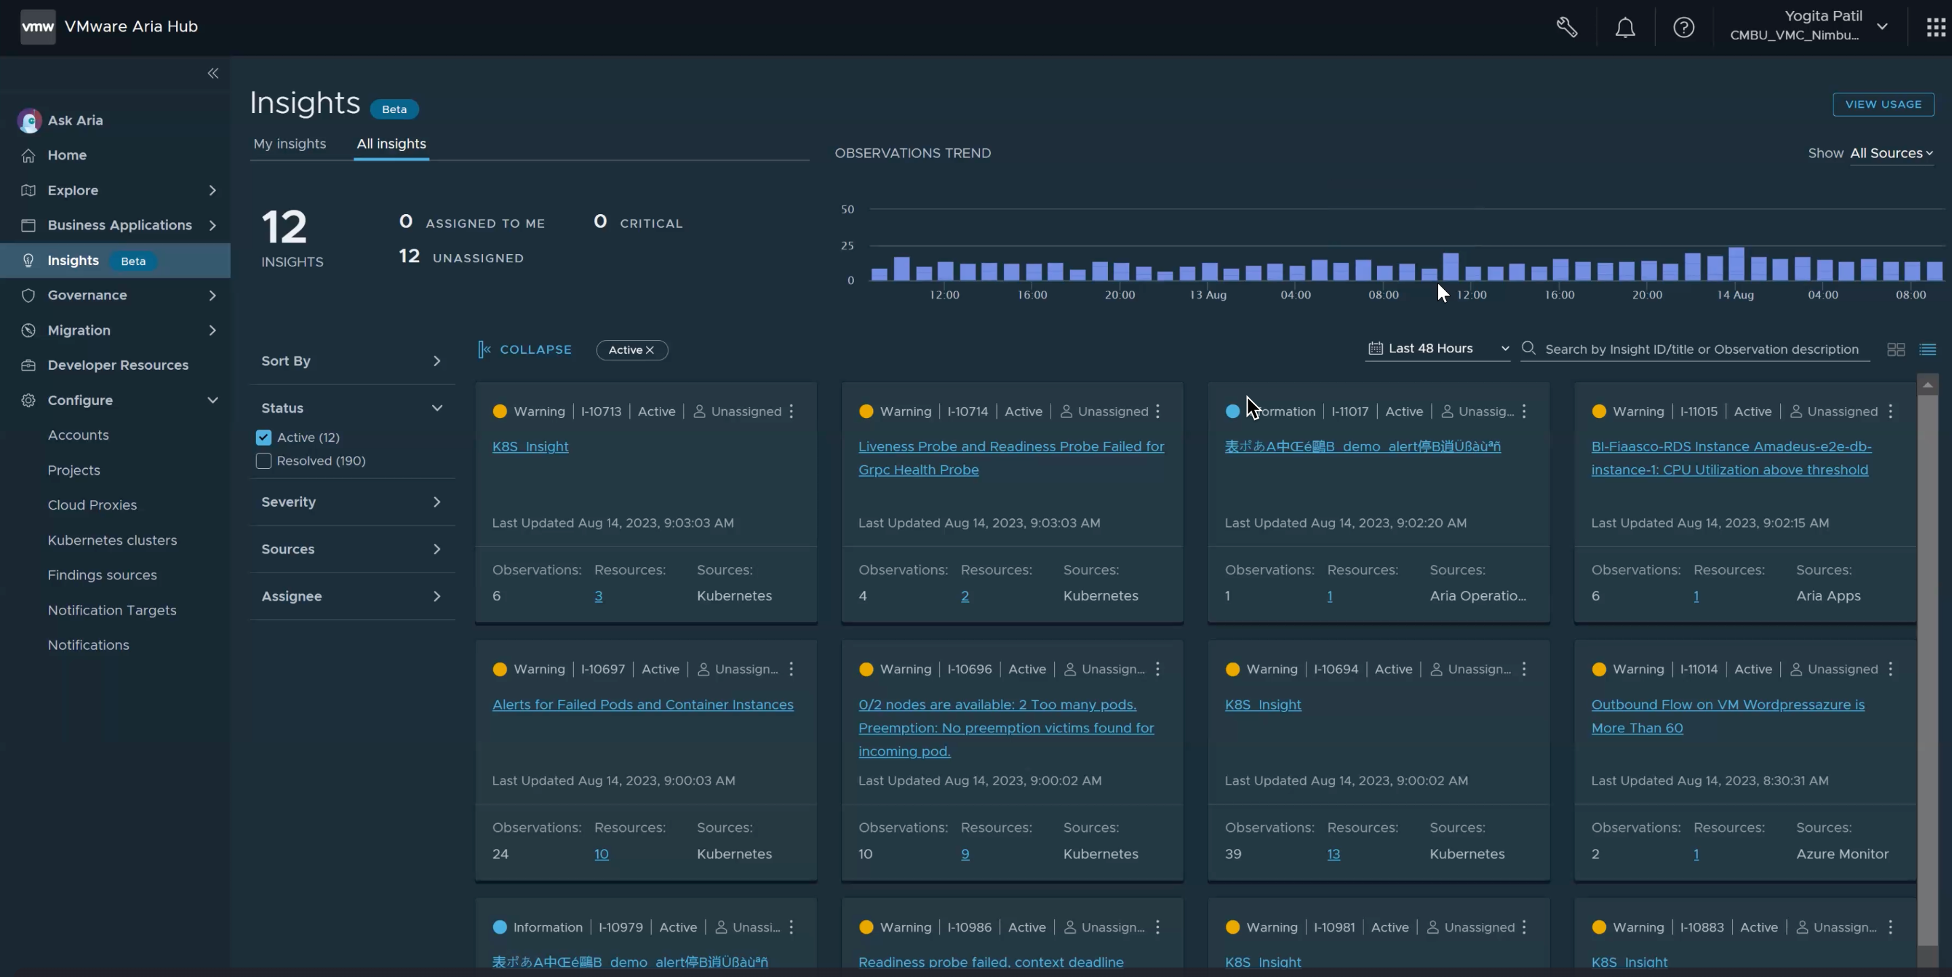1952x977 pixels.
Task: Open the wrench tools icon in header
Action: (x=1567, y=28)
